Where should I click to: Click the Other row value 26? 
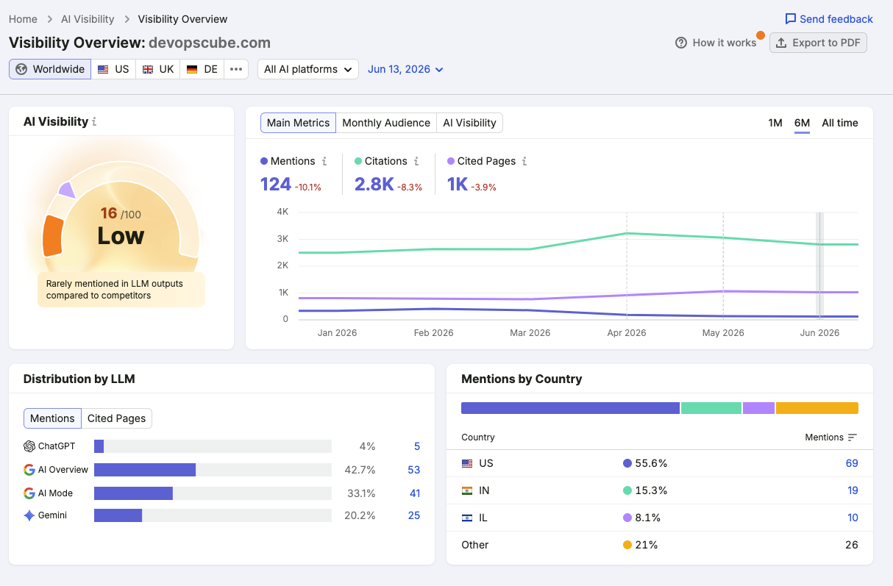pos(852,545)
